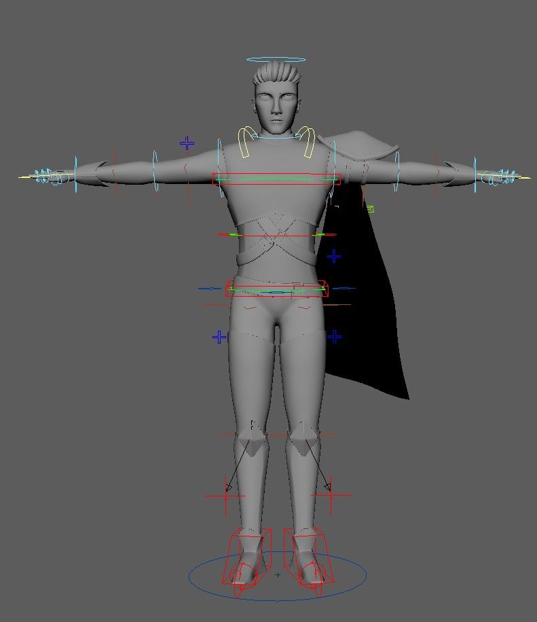Select the cyan elbow ring on the caped arm
This screenshot has width=537, height=622.
coord(396,171)
